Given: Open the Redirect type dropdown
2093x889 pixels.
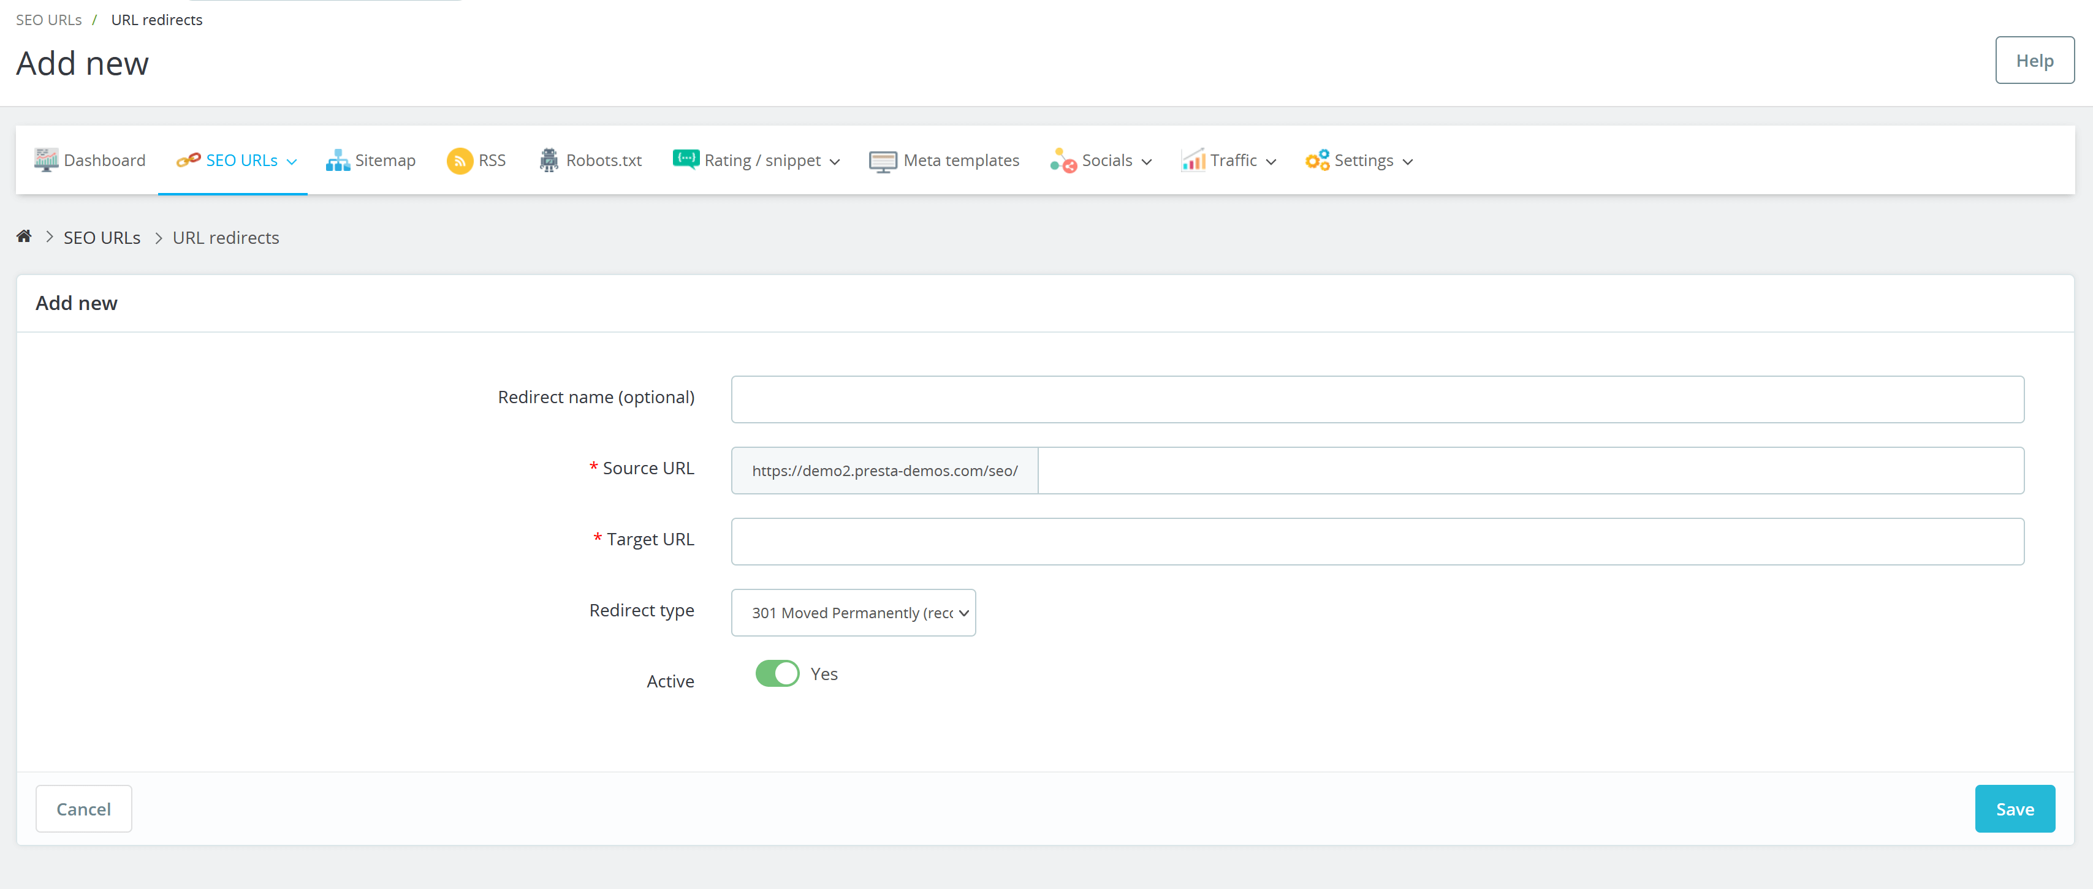Looking at the screenshot, I should tap(853, 612).
